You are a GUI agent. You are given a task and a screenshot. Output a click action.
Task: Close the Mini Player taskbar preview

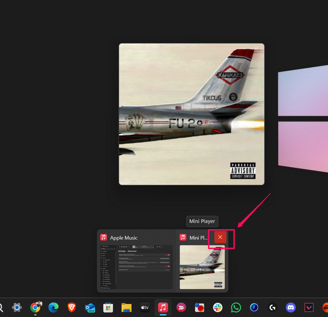point(220,237)
